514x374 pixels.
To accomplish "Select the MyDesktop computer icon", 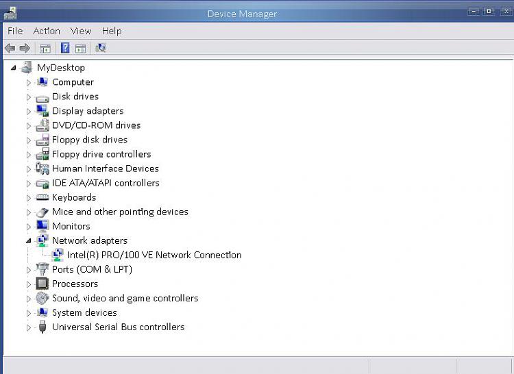I will tap(26, 67).
